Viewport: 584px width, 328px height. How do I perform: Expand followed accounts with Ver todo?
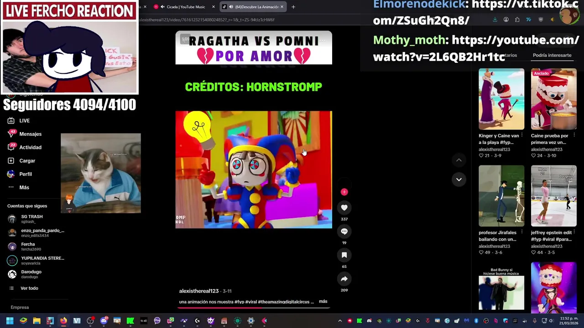(x=25, y=288)
